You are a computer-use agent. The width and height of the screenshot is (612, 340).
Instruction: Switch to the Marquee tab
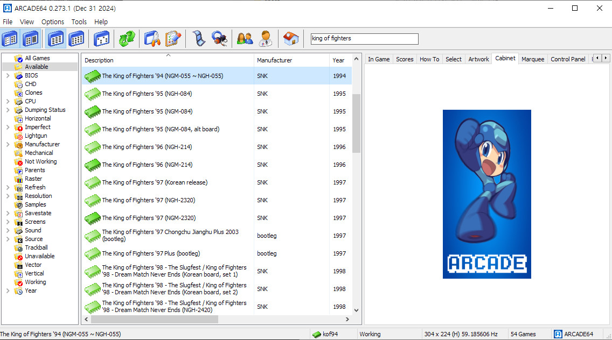click(533, 59)
